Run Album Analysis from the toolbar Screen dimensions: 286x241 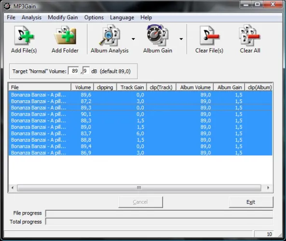[x=109, y=39]
